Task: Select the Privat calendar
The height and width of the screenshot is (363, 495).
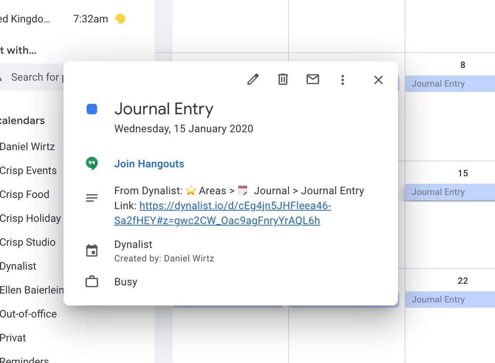Action: click(13, 338)
